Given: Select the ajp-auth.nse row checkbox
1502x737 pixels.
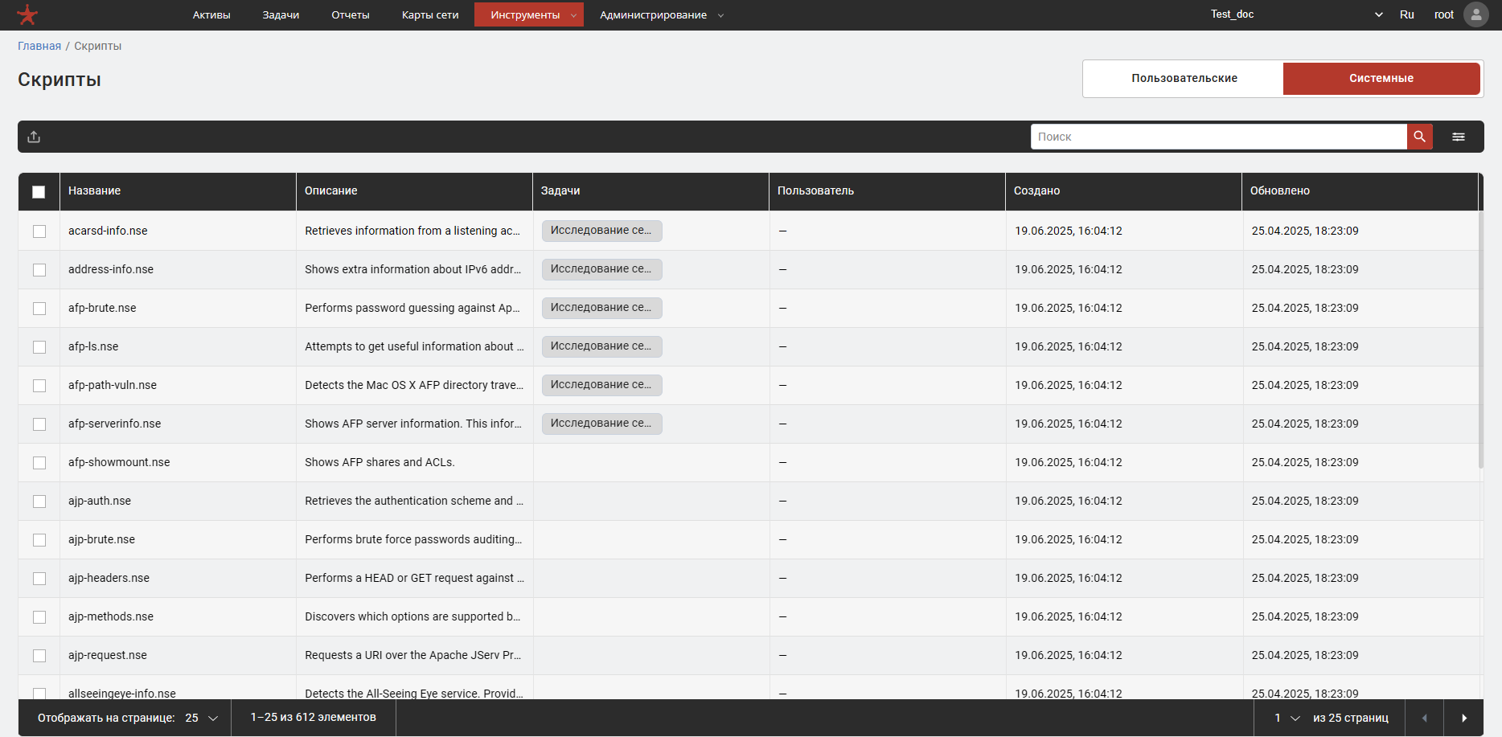Looking at the screenshot, I should [x=39, y=502].
